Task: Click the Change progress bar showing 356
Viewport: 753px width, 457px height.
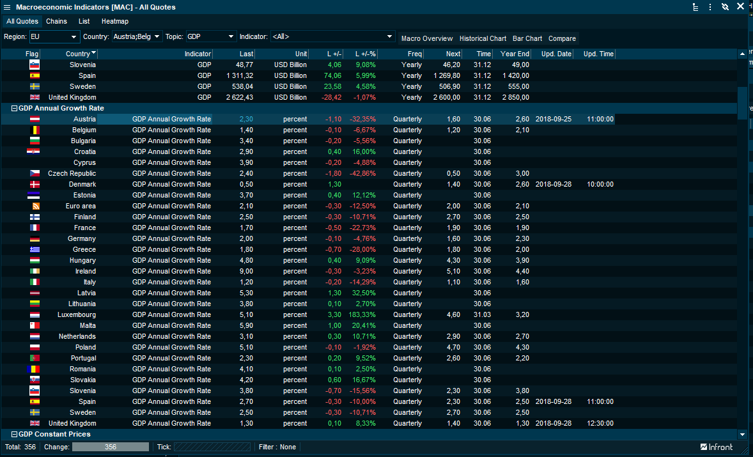Action: 111,447
